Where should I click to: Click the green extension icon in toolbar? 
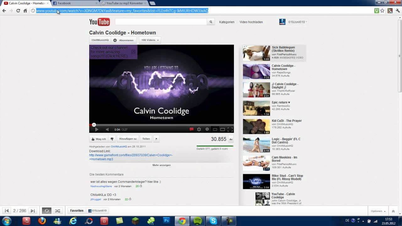[x=377, y=11]
